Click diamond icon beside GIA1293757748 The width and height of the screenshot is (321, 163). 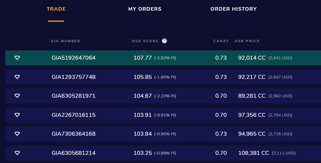pyautogui.click(x=17, y=77)
